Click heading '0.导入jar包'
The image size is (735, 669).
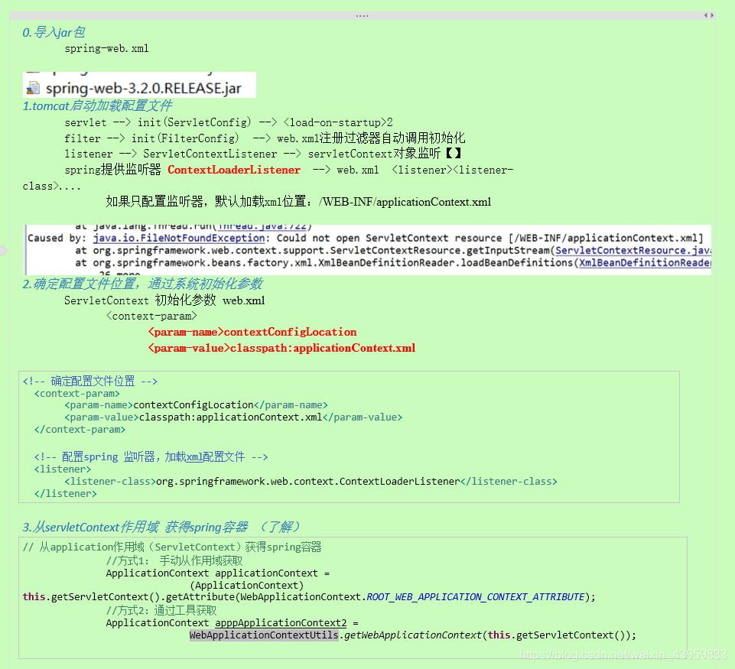click(x=54, y=32)
